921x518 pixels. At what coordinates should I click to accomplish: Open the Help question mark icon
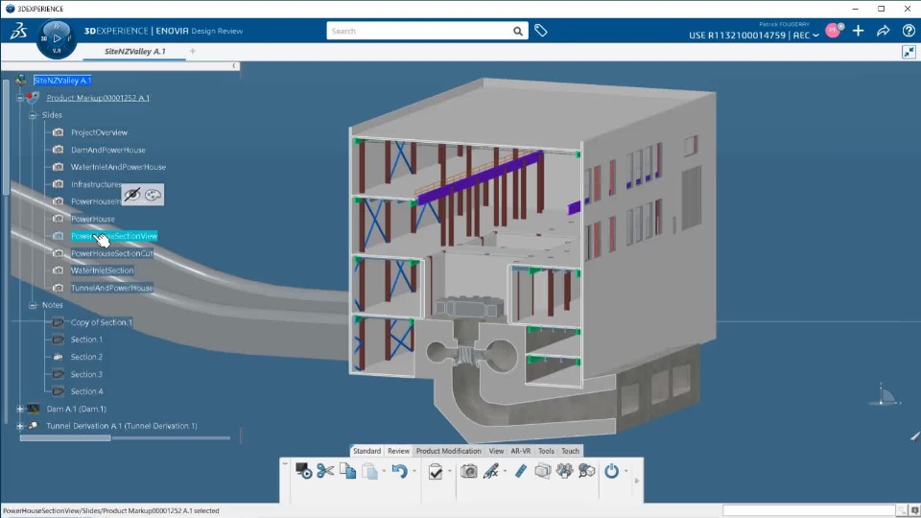point(909,31)
